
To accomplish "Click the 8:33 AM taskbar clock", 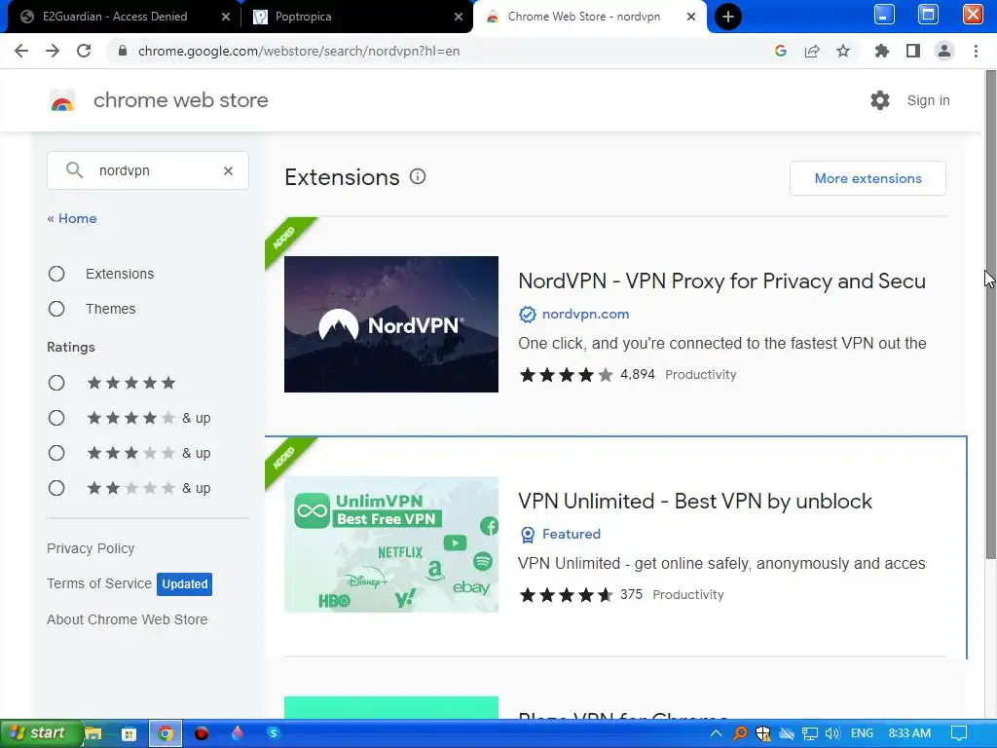I will click(909, 733).
